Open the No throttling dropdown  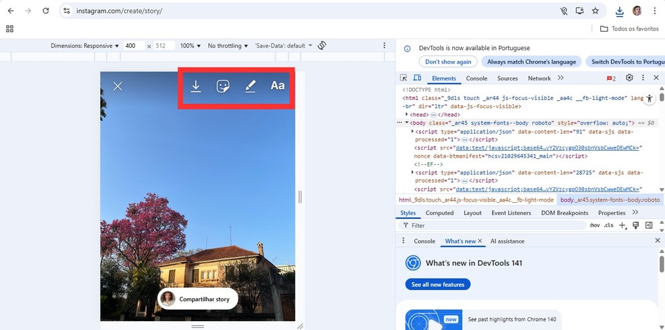(x=228, y=46)
